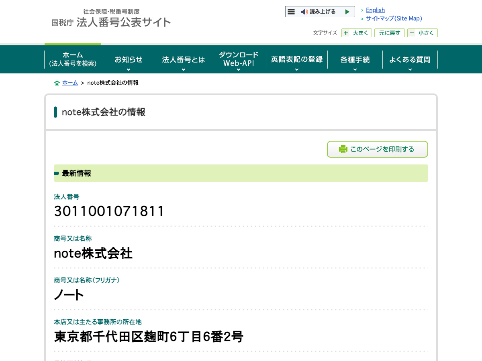Image resolution: width=482 pixels, height=361 pixels.
Task: Click the 法人番号 field label
Action: (x=67, y=197)
